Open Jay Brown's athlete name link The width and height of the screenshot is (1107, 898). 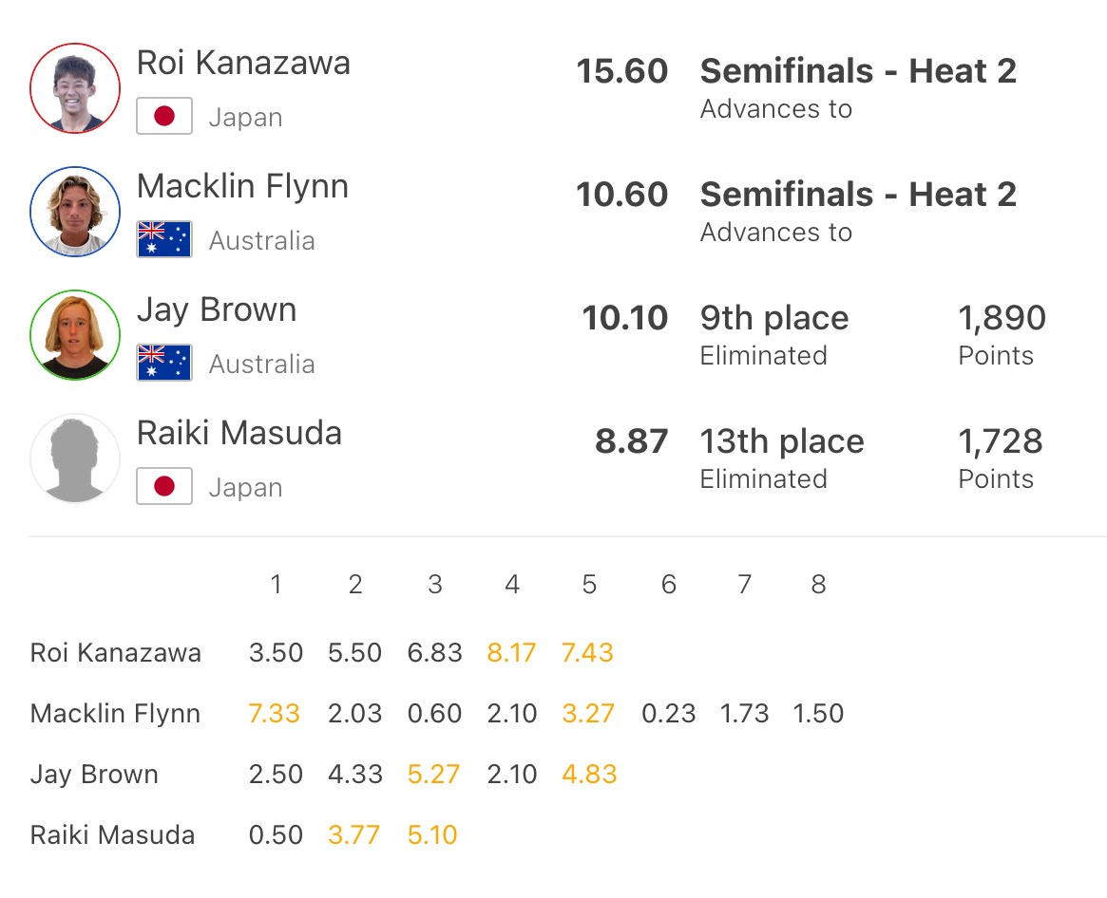click(x=217, y=310)
